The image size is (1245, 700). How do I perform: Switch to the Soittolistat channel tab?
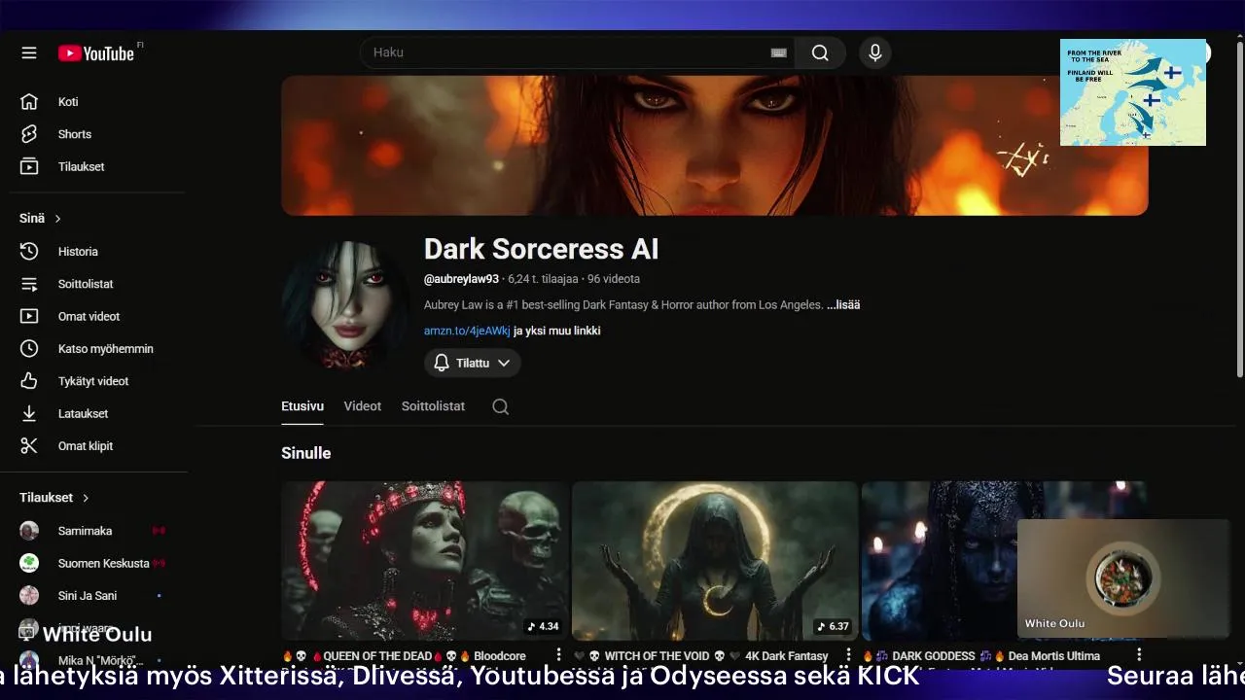[x=433, y=406]
